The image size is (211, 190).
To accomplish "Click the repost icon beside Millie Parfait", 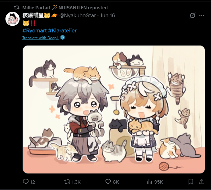I will [x=17, y=8].
